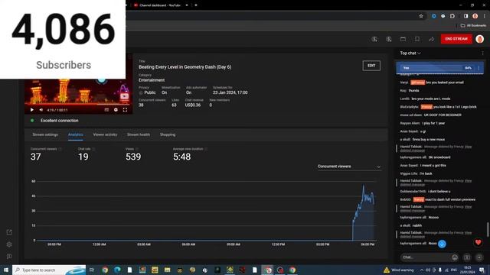The width and height of the screenshot is (490, 275).
Task: Open the Viewer activity tab
Action: tap(105, 134)
